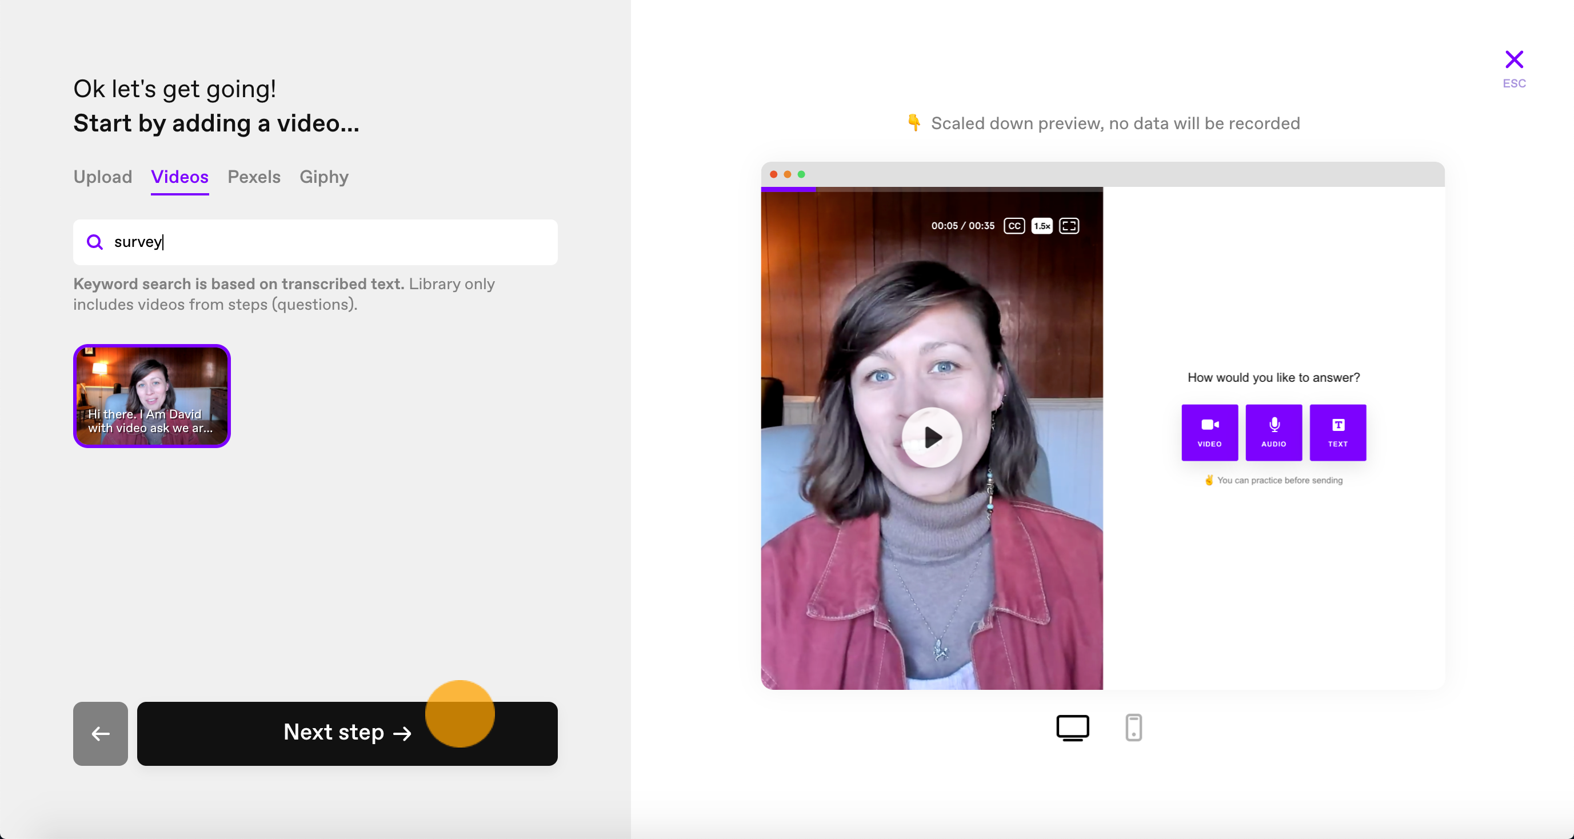Click the yellow dot in preview window header

pyautogui.click(x=787, y=174)
